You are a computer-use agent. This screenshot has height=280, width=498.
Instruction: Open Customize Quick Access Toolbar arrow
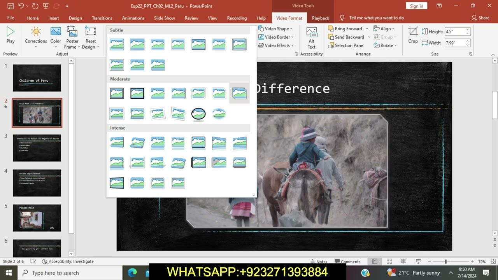(x=67, y=6)
